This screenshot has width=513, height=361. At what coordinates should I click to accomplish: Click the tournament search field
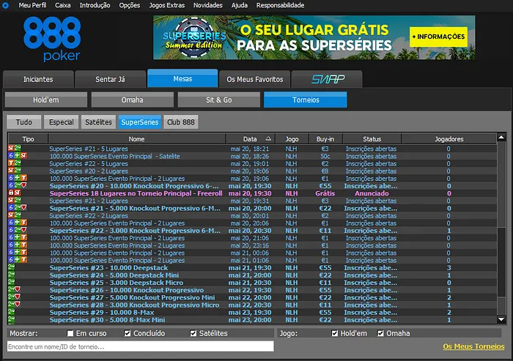(141, 346)
